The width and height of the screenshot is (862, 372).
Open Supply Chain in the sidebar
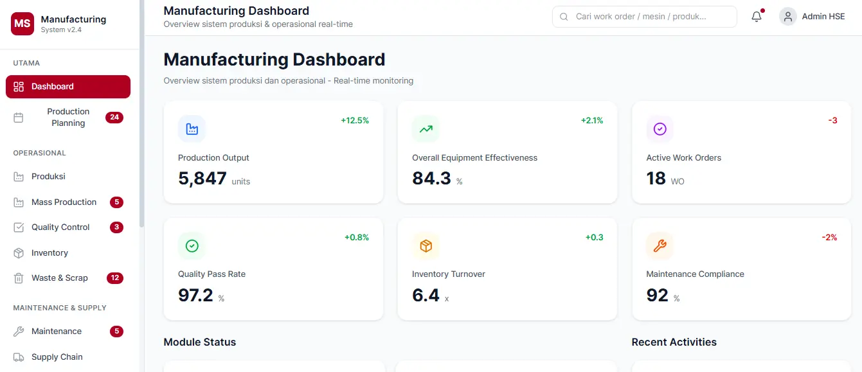point(57,357)
